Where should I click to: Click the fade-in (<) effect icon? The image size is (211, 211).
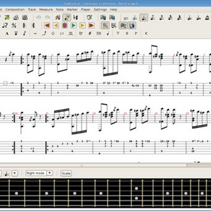point(146,33)
